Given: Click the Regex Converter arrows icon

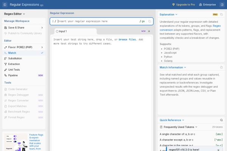Looking at the screenshot, I should click(x=6, y=100).
